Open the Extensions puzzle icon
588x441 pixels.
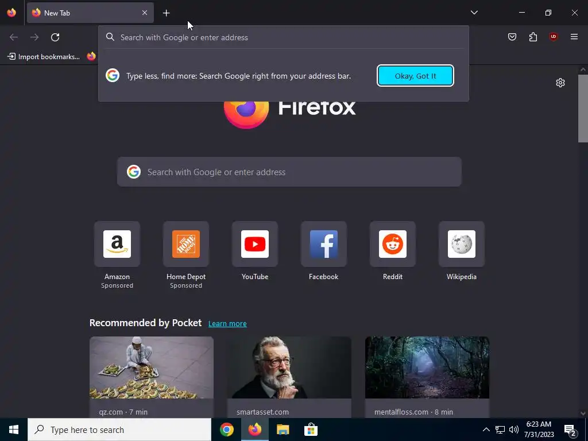click(533, 37)
